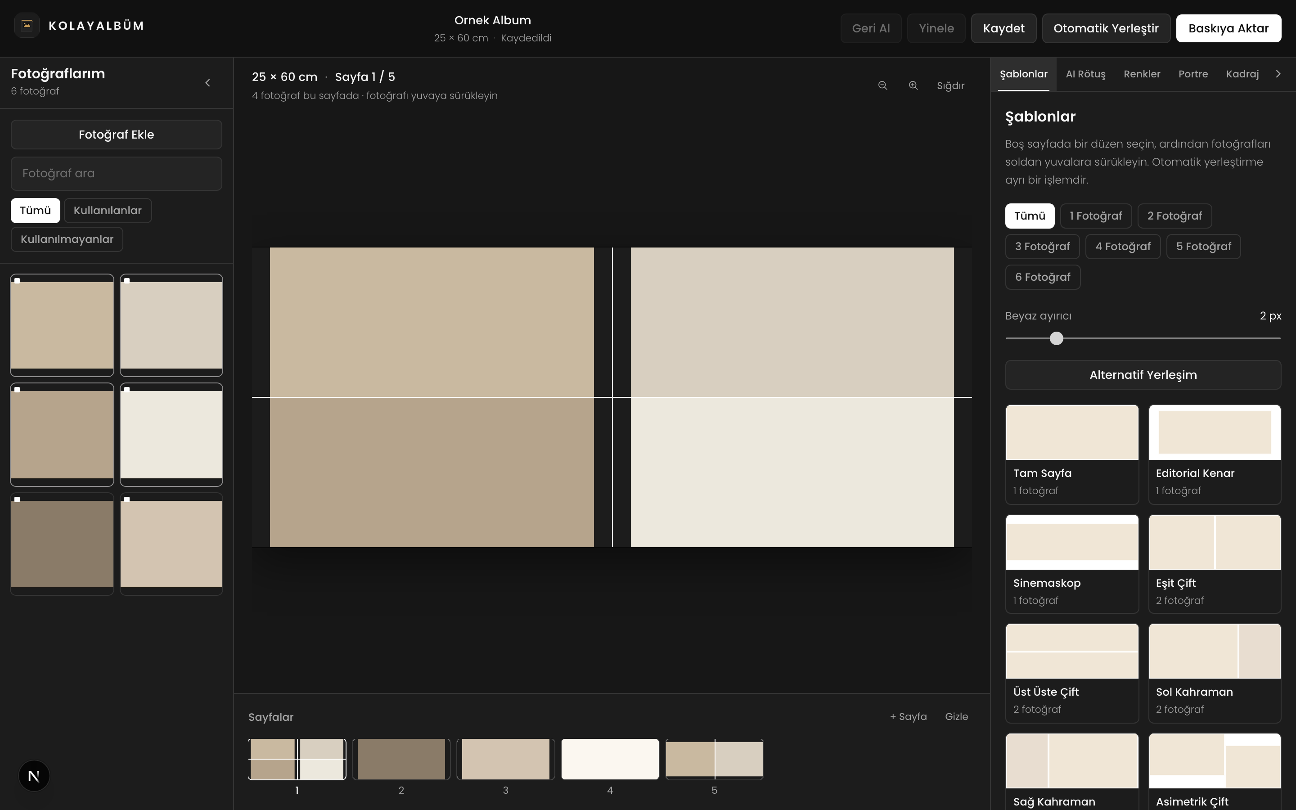
Task: Filter templates by 1 Fotoğraf
Action: click(x=1096, y=216)
